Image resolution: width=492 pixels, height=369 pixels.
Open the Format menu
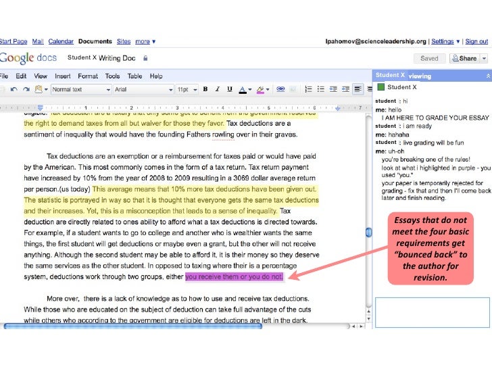click(x=88, y=76)
